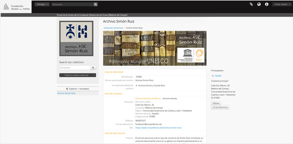Click the Antonio Sánchez del Barrio contact name
The height and width of the screenshot is (144, 293).
148,99
